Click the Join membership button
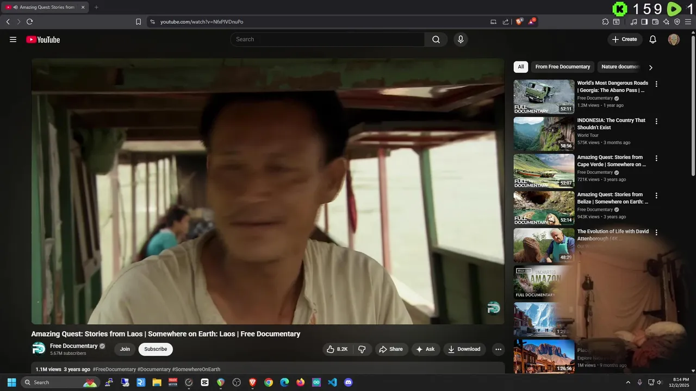The image size is (696, 391). point(125,349)
